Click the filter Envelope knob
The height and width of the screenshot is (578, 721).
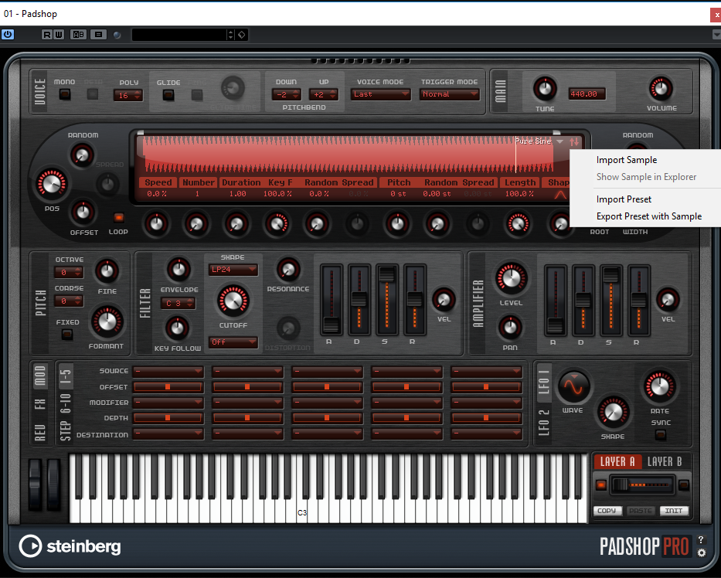[179, 270]
